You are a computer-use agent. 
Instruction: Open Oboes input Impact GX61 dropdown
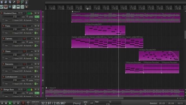pos(23,58)
